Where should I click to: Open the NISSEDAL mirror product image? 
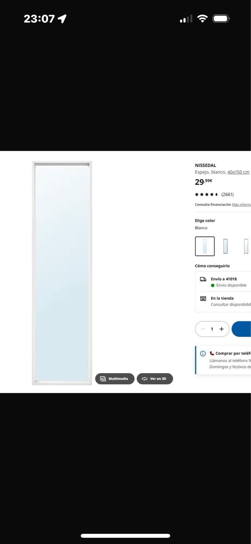pos(62,273)
